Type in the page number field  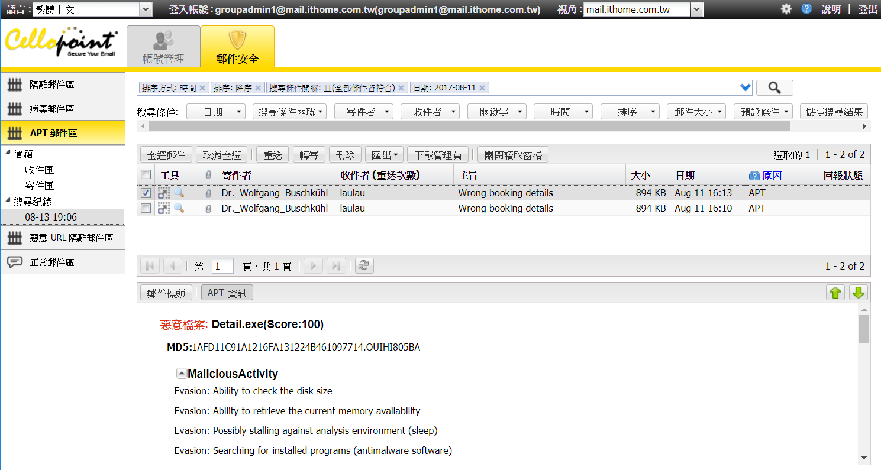click(222, 265)
